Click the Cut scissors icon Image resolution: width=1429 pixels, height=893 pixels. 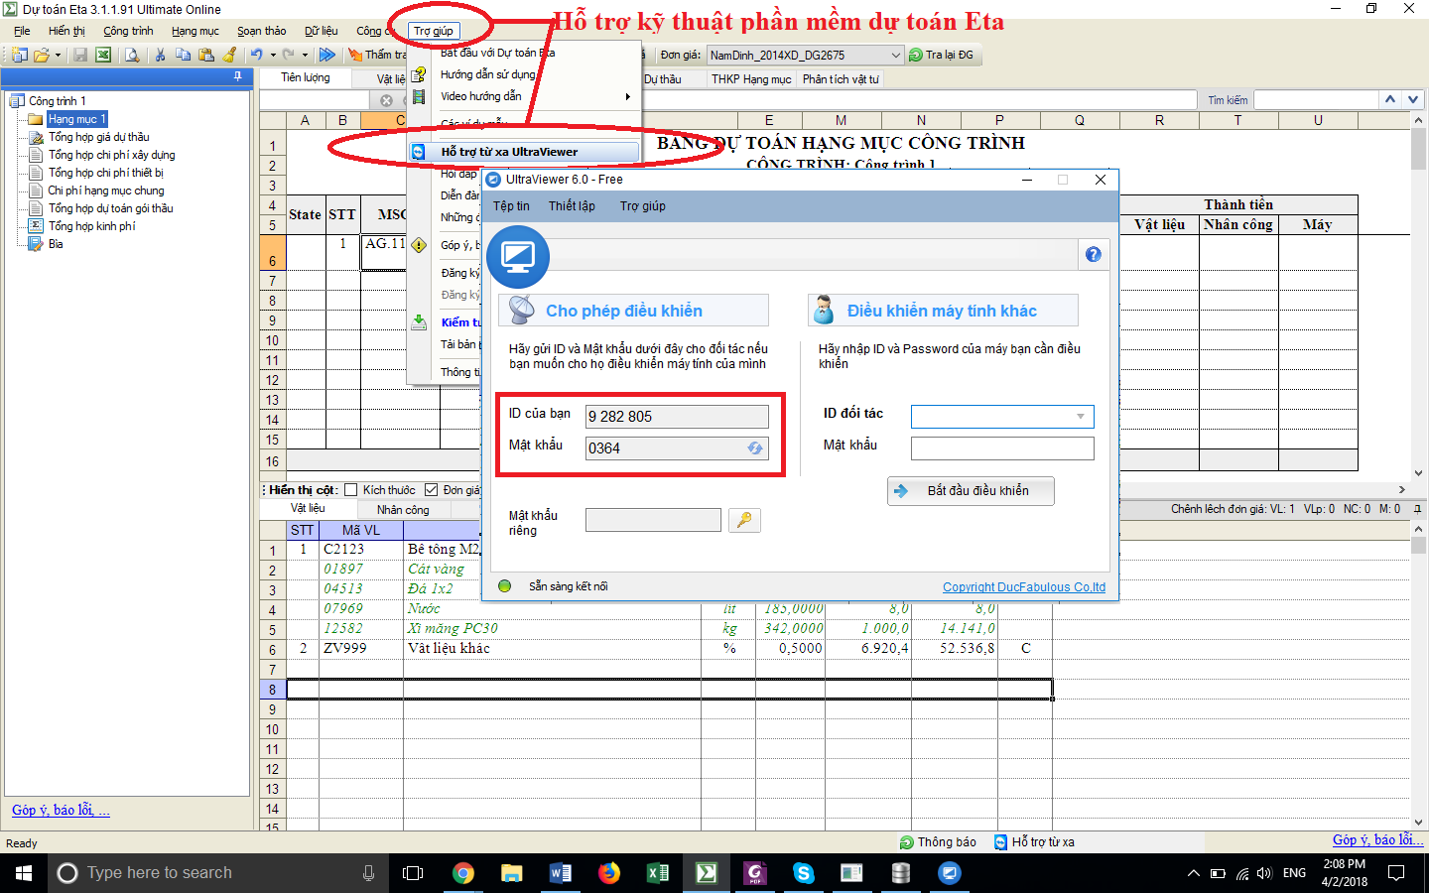coord(160,55)
